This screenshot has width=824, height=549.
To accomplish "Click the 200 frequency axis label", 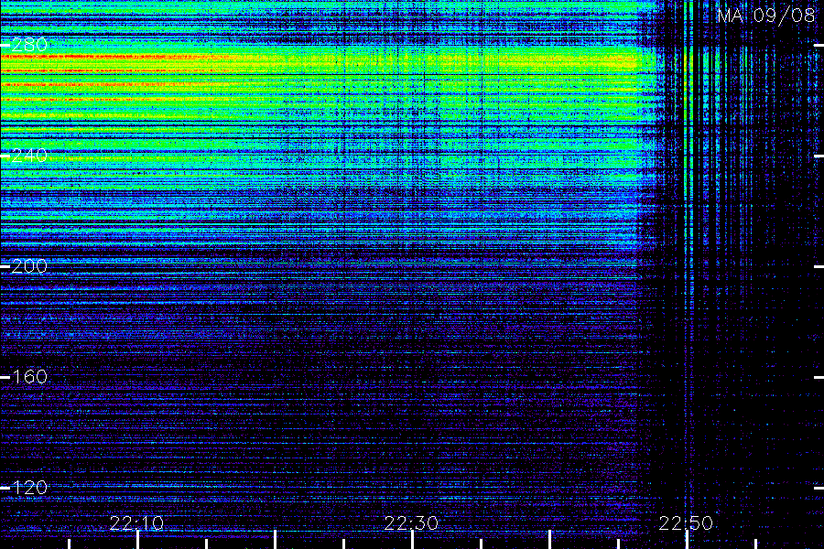I will 29,266.
